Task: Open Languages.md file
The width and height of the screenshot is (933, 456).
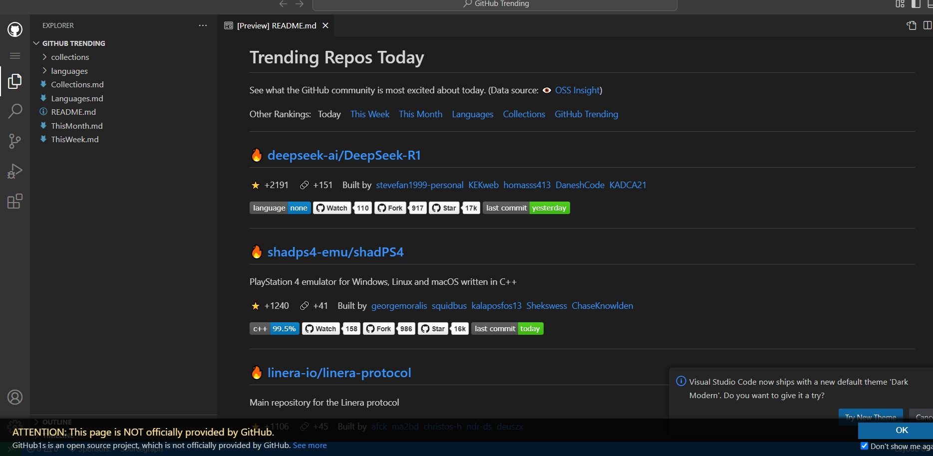Action: [123, 98]
